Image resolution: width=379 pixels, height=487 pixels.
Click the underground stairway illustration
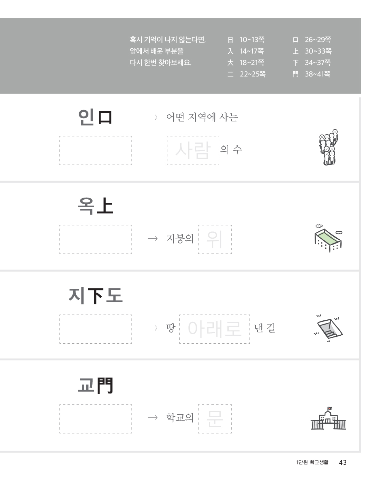pos(328,328)
